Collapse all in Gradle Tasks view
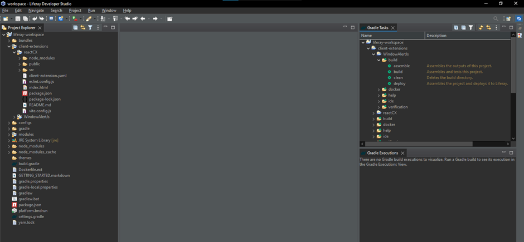The width and height of the screenshot is (524, 242). tap(463, 28)
